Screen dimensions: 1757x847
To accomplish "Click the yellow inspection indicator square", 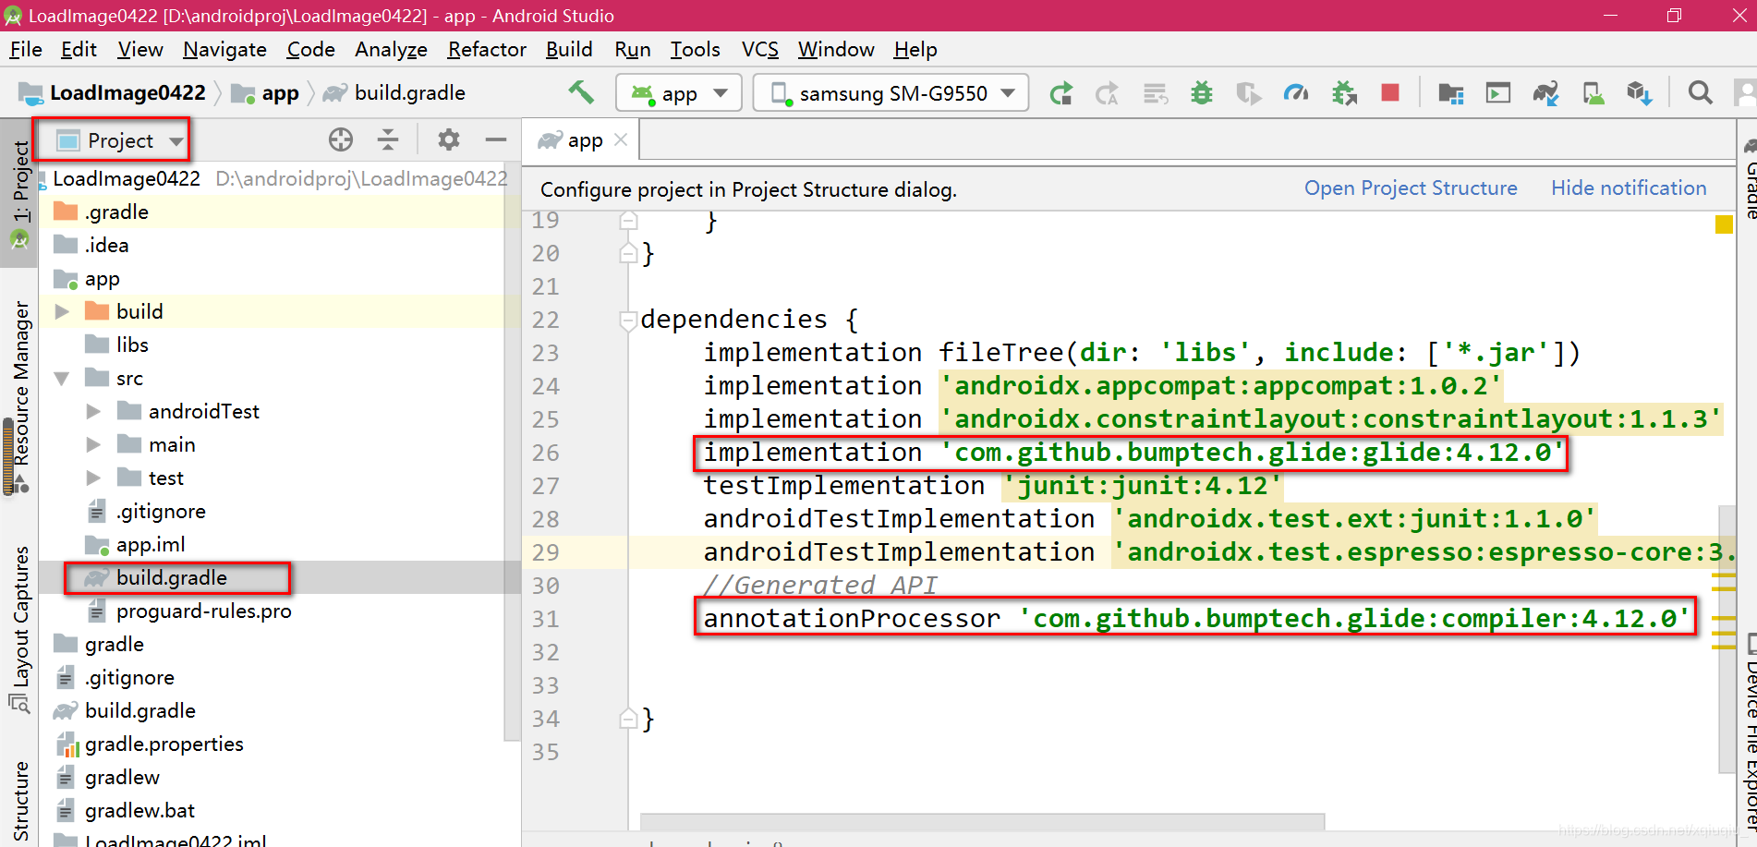I will click(x=1724, y=224).
